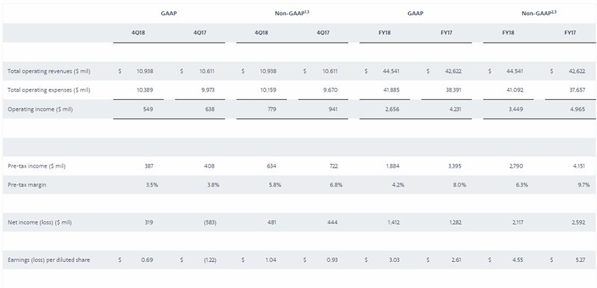Click the Pre-tax income row label
Viewport: 597px width, 288px height.
[x=37, y=166]
